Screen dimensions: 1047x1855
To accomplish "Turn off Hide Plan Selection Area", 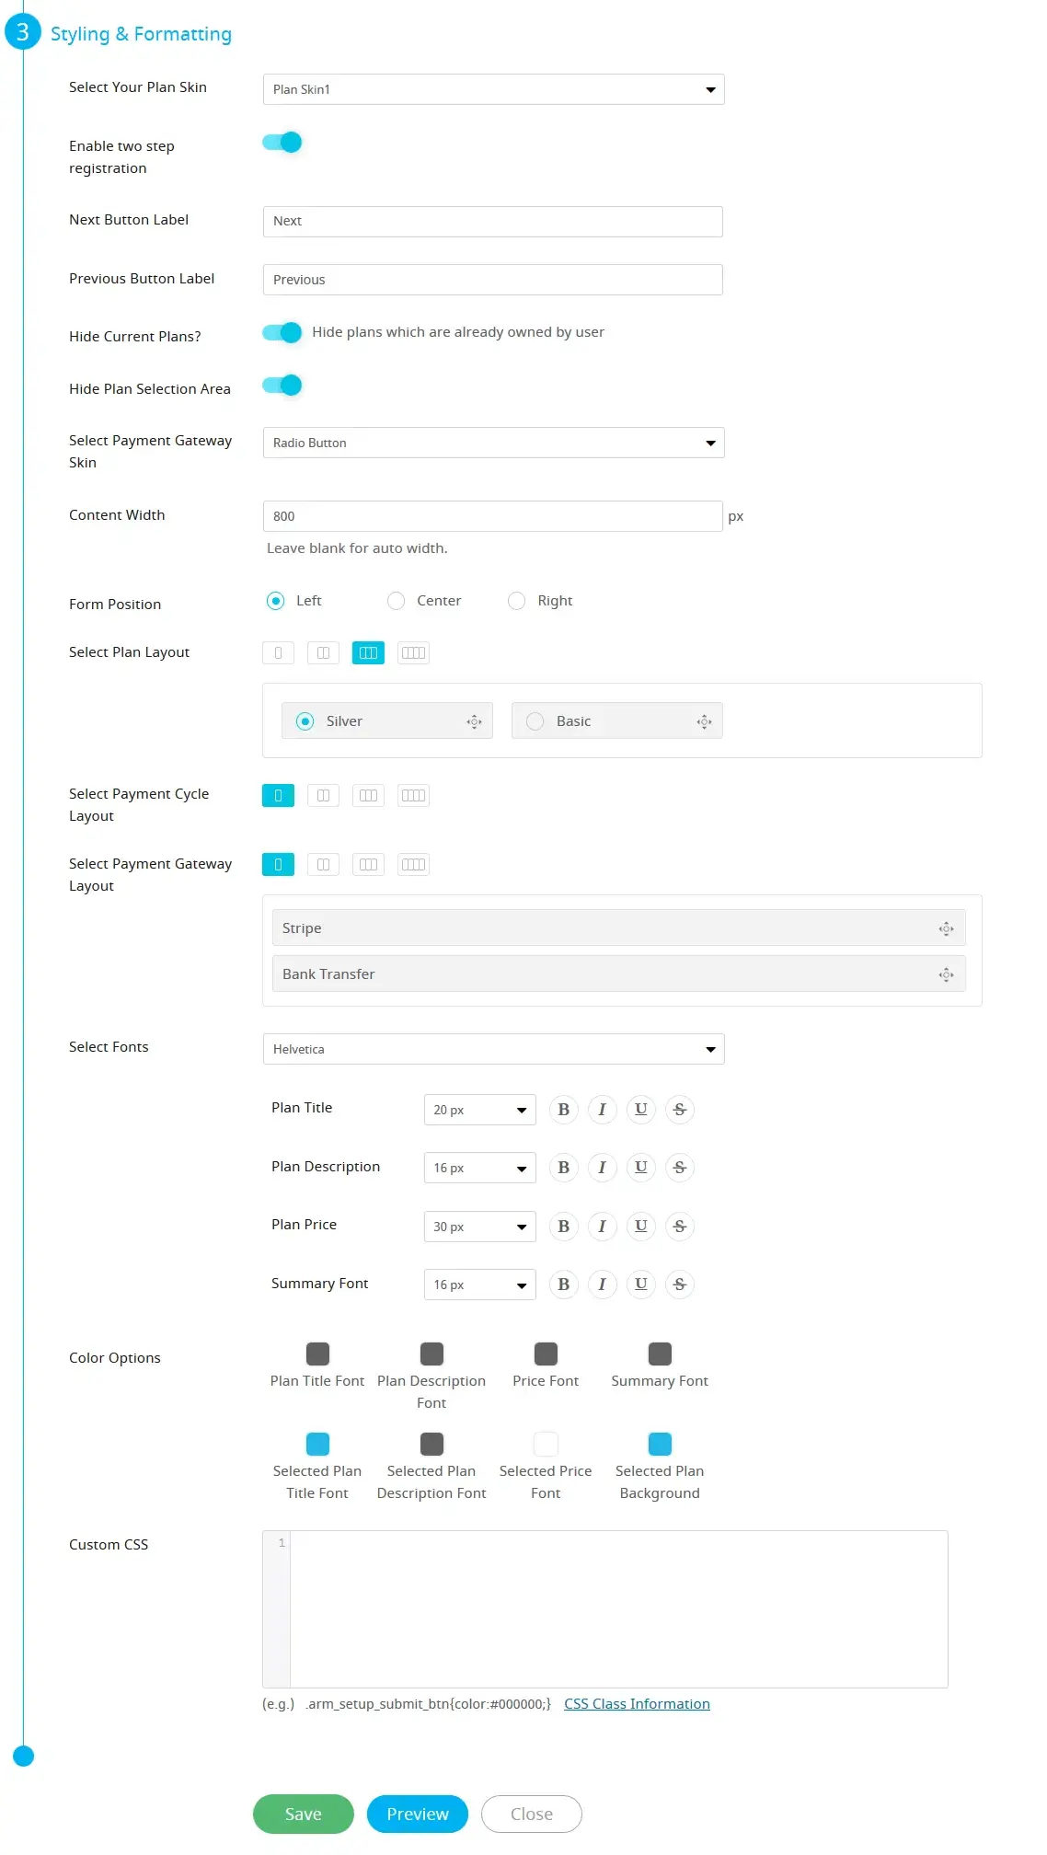I will point(282,386).
